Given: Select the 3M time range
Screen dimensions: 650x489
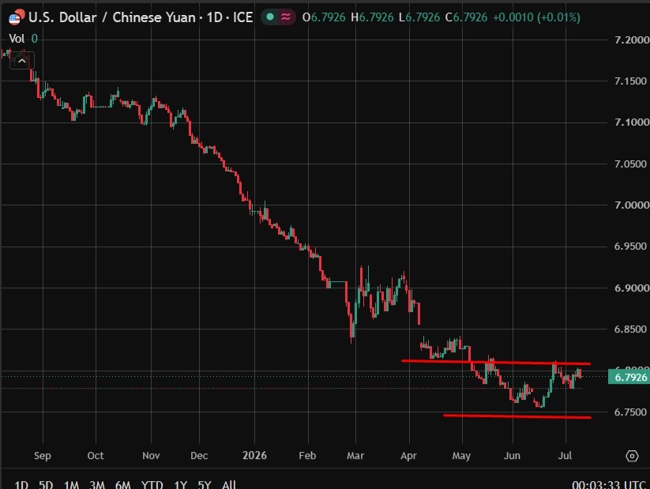Looking at the screenshot, I should tap(97, 484).
